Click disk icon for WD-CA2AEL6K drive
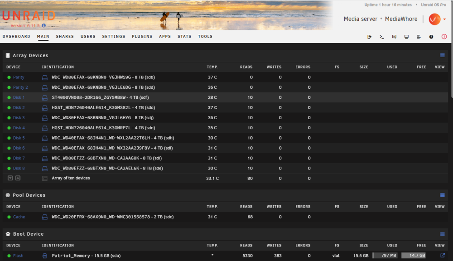The height and width of the screenshot is (261, 453). click(45, 169)
